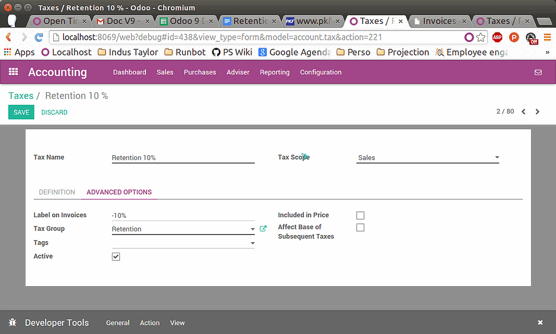Open the Tax Group dropdown

[252, 229]
